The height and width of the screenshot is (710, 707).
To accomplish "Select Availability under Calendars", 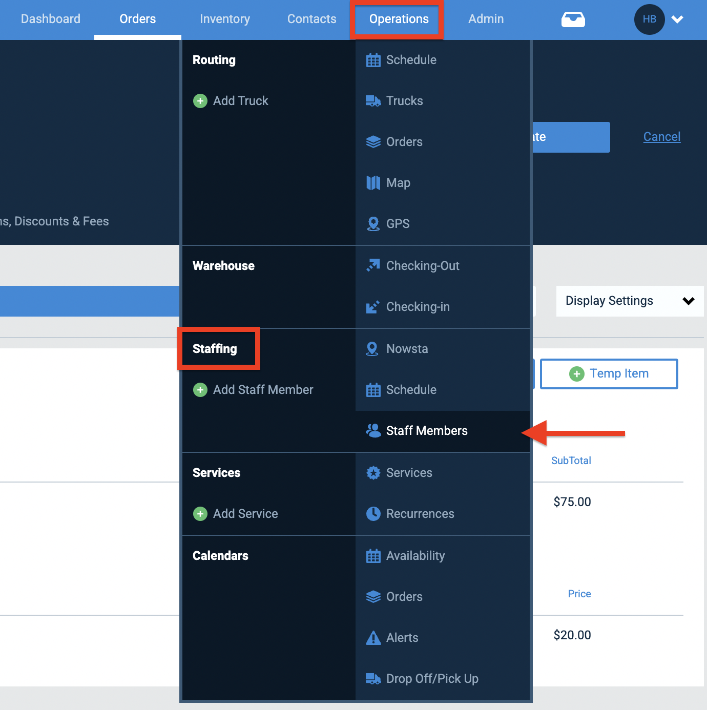I will [443, 556].
